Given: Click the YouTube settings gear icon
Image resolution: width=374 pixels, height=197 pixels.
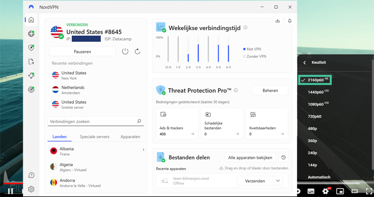Looking at the screenshot, I should click(325, 191).
